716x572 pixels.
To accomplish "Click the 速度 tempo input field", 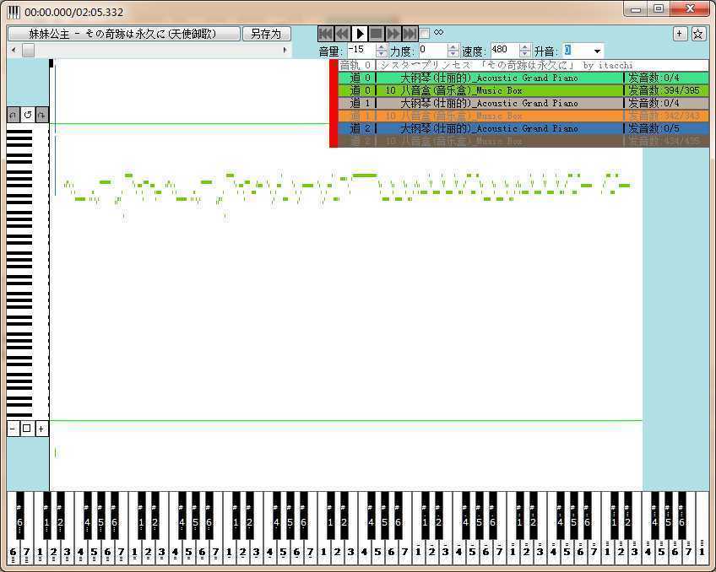I will tap(505, 50).
